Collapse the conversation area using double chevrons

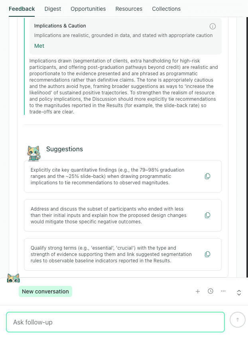(x=239, y=293)
